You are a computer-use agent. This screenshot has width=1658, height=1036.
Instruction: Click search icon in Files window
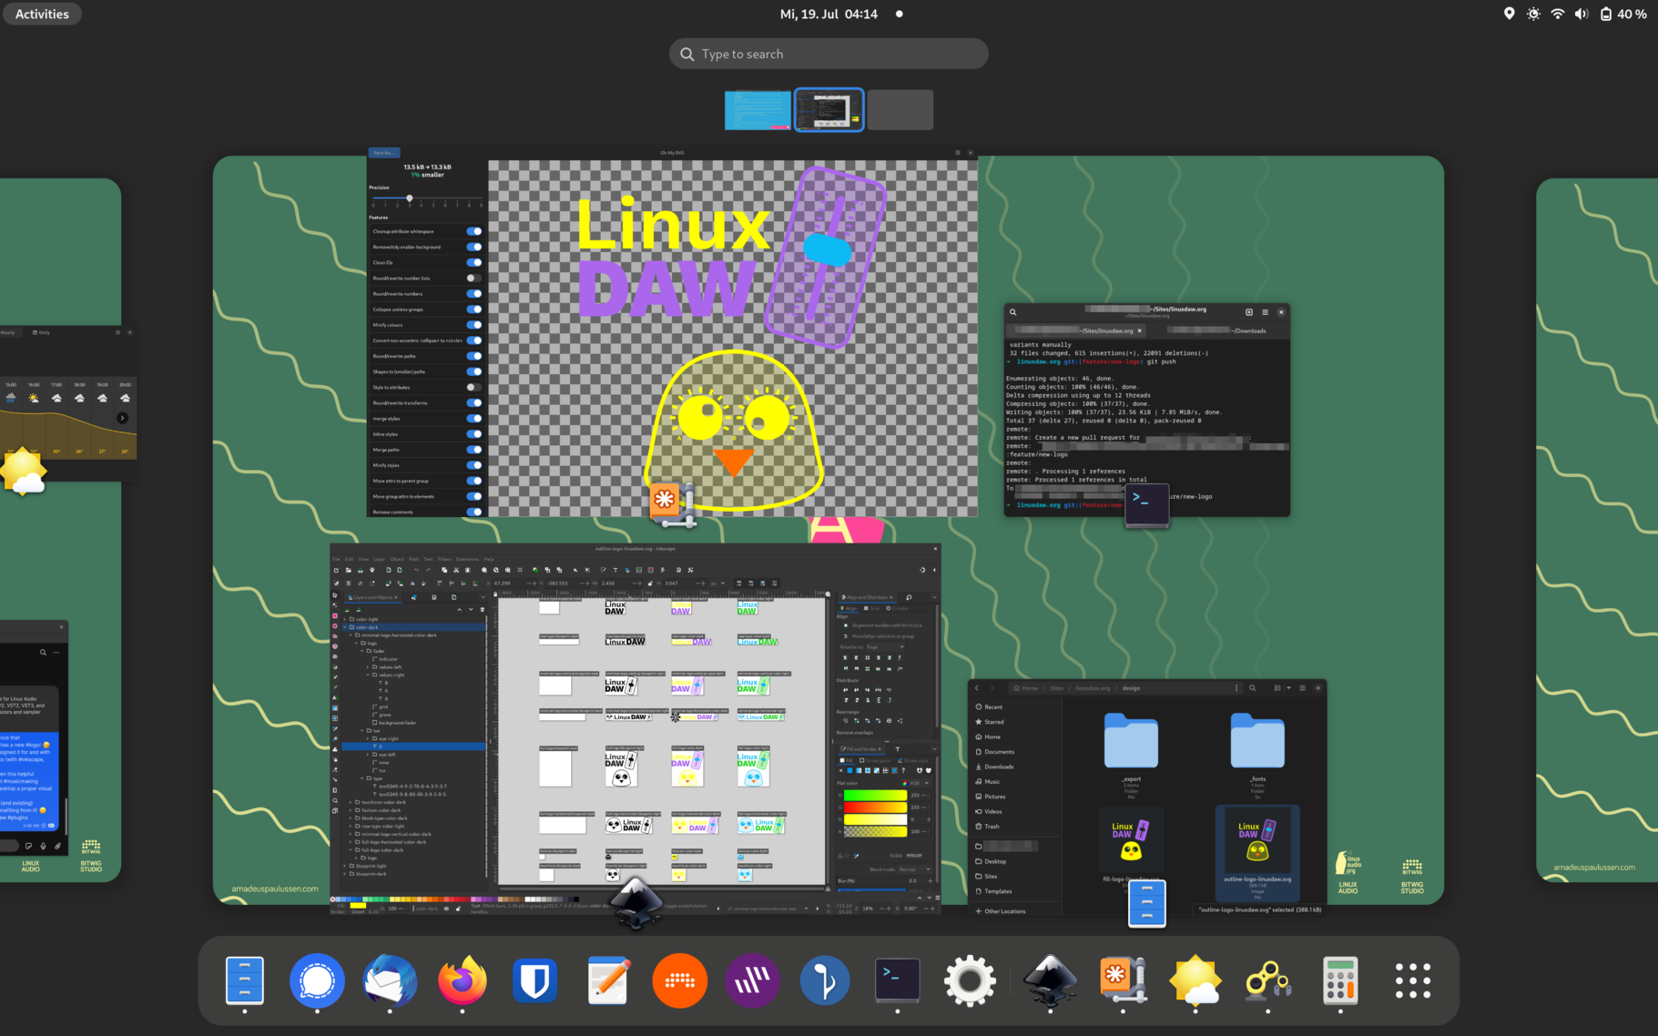(1253, 688)
